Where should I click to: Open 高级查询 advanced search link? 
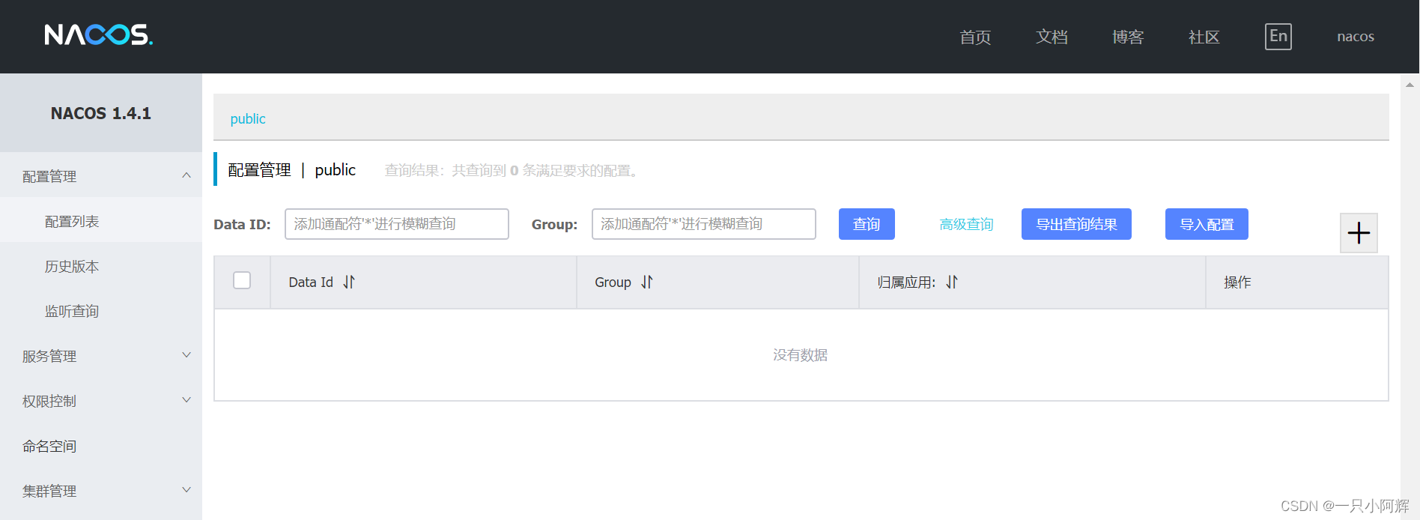(x=966, y=224)
